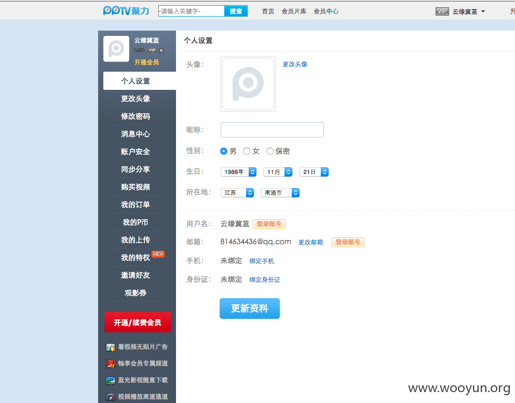This screenshot has width=515, height=403.
Task: Go to 会员片库 in the top navigation
Action: [x=294, y=11]
